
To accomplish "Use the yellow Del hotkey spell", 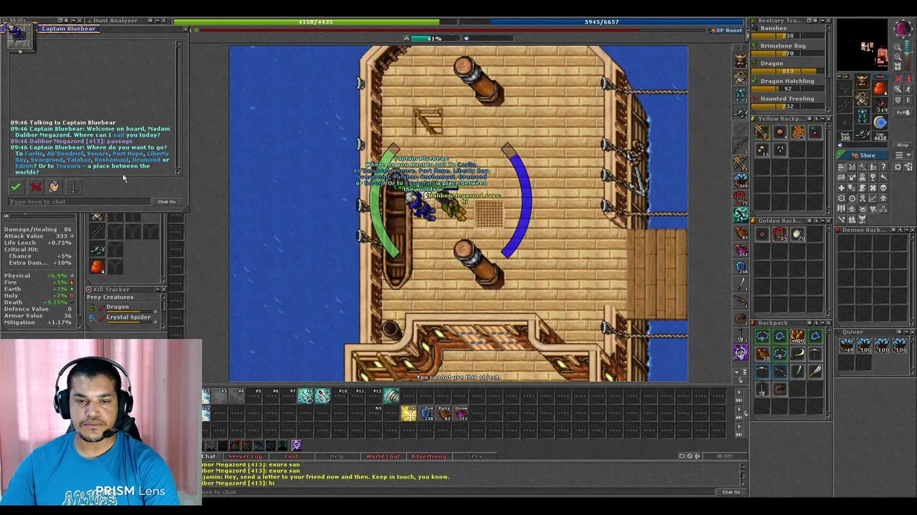I will [x=409, y=413].
